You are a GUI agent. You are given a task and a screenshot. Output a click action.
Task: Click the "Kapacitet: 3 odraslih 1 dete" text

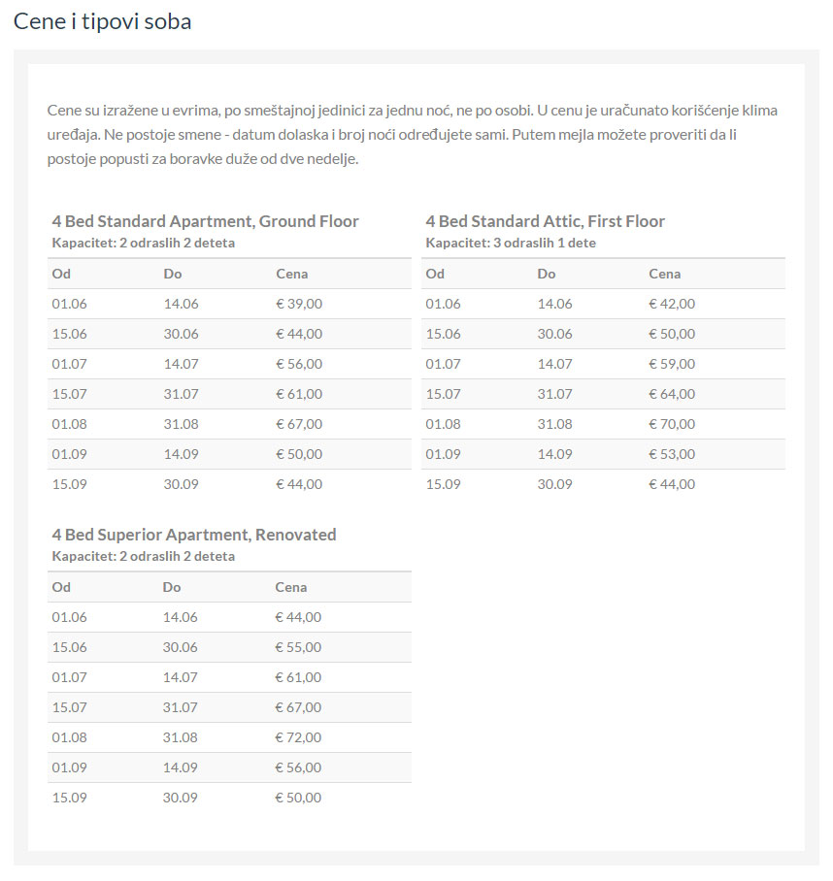tap(511, 243)
